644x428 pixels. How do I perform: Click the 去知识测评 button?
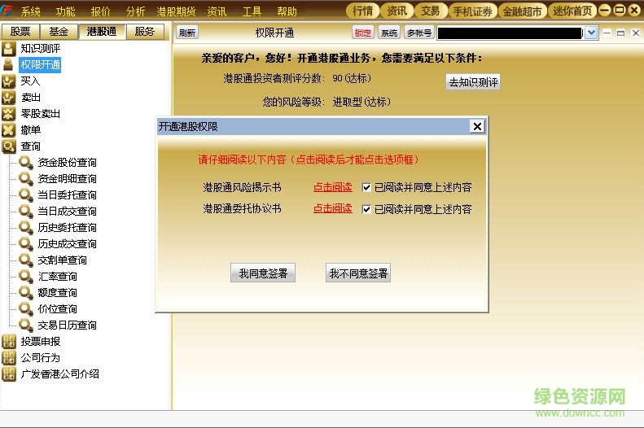[473, 82]
